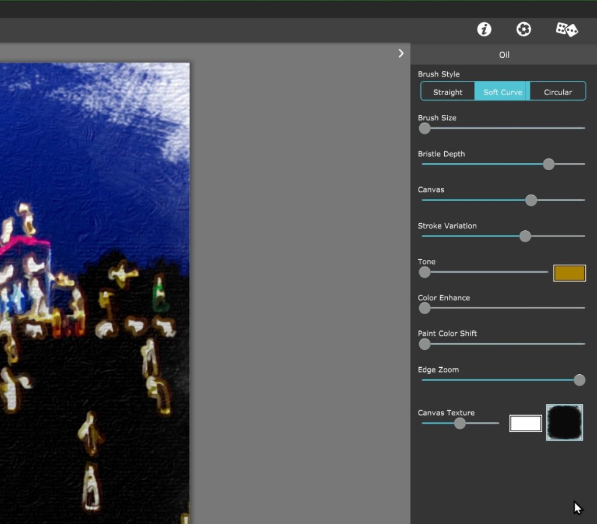Select the Straight brush style

[448, 92]
